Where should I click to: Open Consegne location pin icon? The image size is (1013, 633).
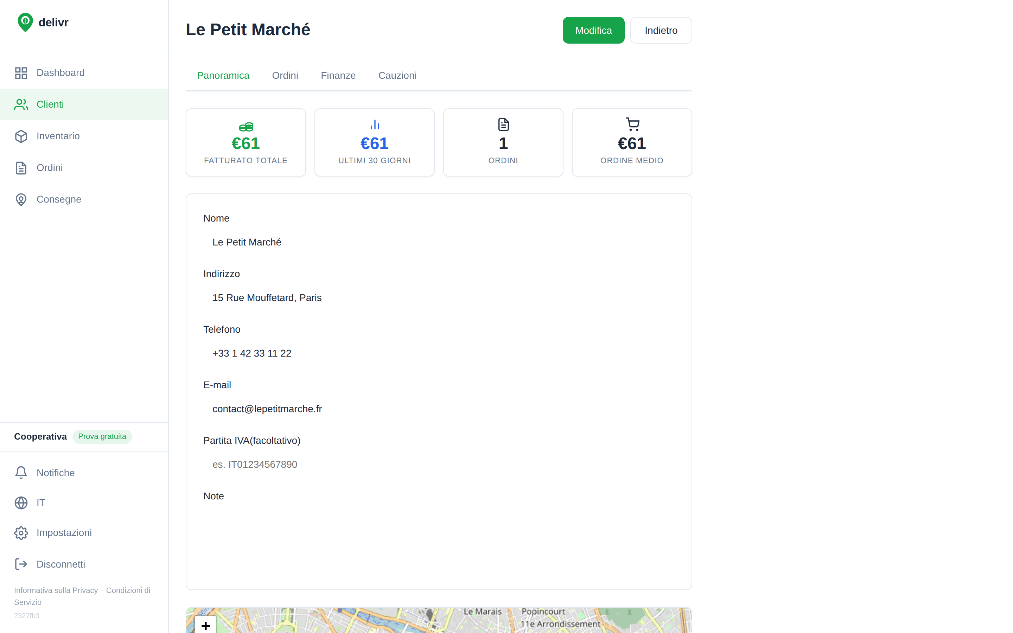[x=21, y=199]
